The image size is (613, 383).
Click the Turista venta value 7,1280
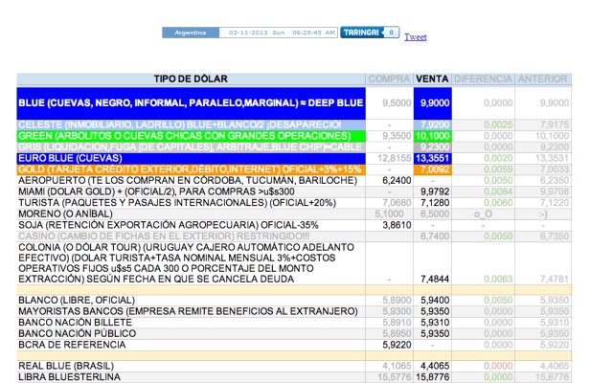(x=435, y=203)
